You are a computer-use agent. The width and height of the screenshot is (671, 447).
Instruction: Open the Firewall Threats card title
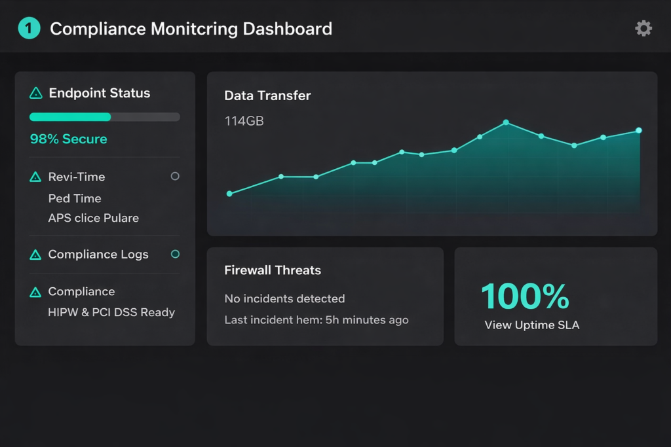[x=273, y=270]
